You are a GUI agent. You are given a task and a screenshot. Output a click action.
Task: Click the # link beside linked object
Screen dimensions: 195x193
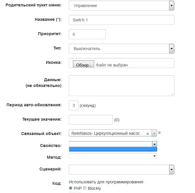point(159,133)
